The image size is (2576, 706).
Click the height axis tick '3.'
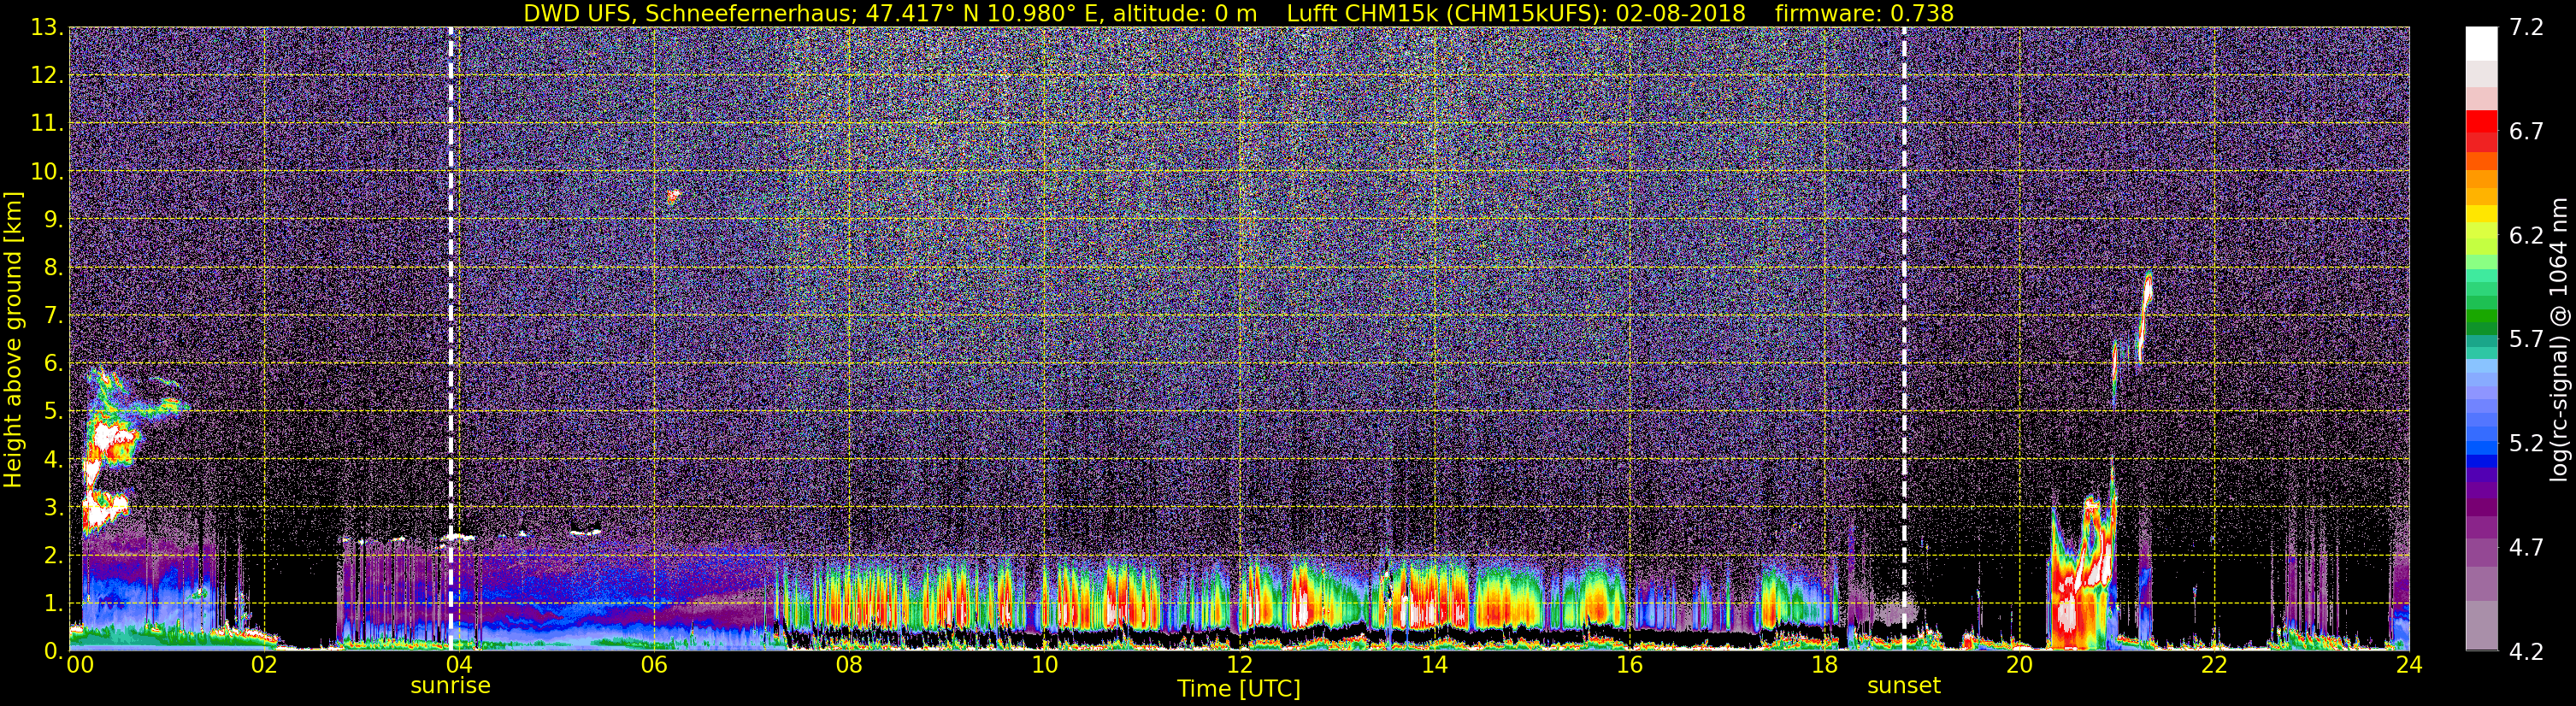point(54,507)
